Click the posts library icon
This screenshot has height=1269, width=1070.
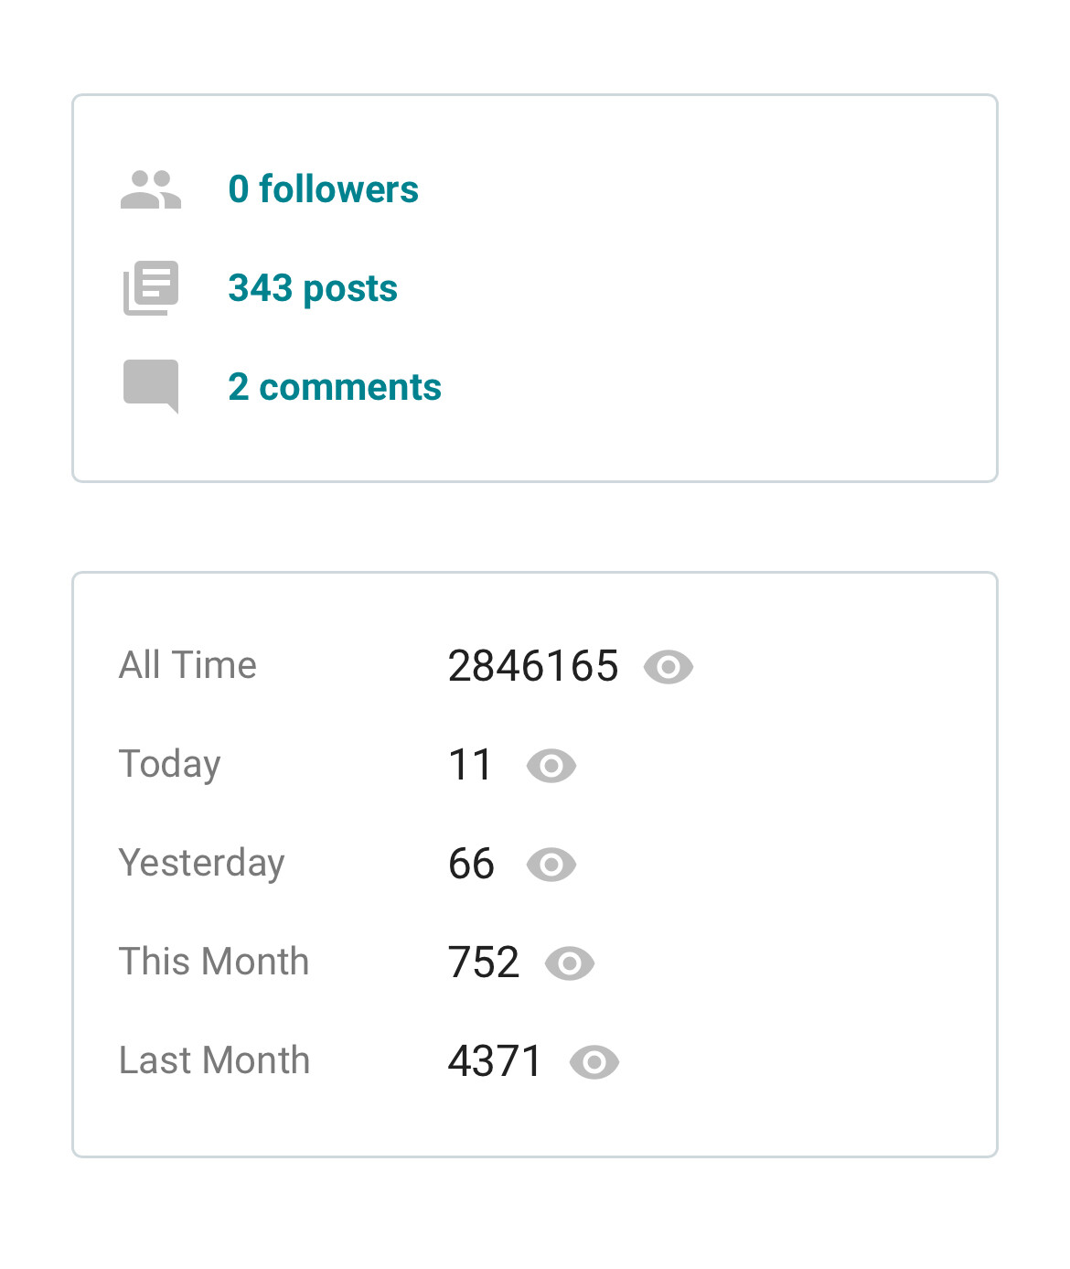coord(151,288)
